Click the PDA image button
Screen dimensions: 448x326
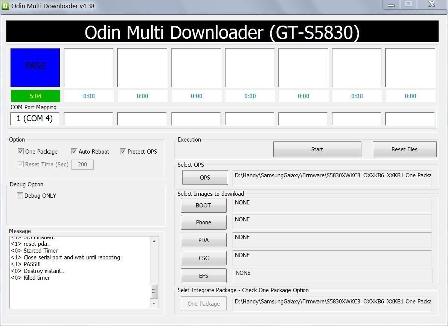coord(203,240)
